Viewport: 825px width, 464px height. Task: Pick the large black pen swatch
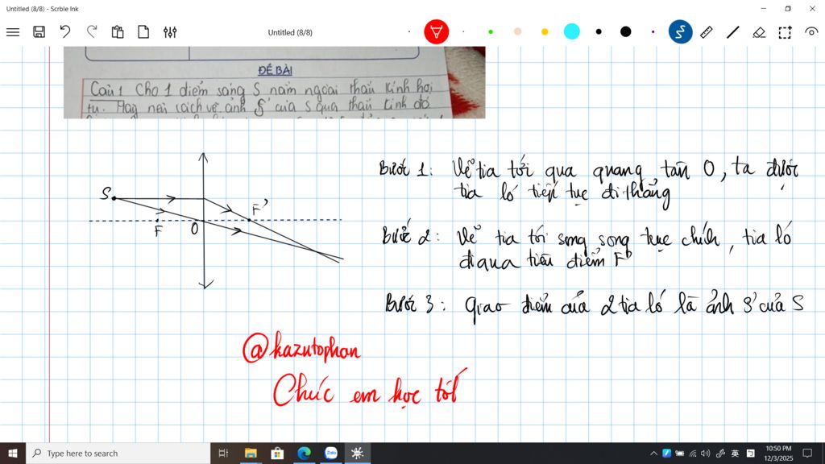(625, 32)
